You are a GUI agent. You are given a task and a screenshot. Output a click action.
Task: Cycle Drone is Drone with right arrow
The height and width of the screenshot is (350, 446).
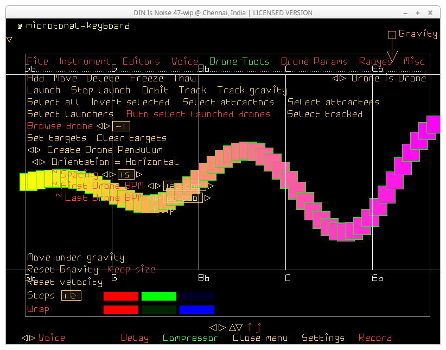(343, 79)
